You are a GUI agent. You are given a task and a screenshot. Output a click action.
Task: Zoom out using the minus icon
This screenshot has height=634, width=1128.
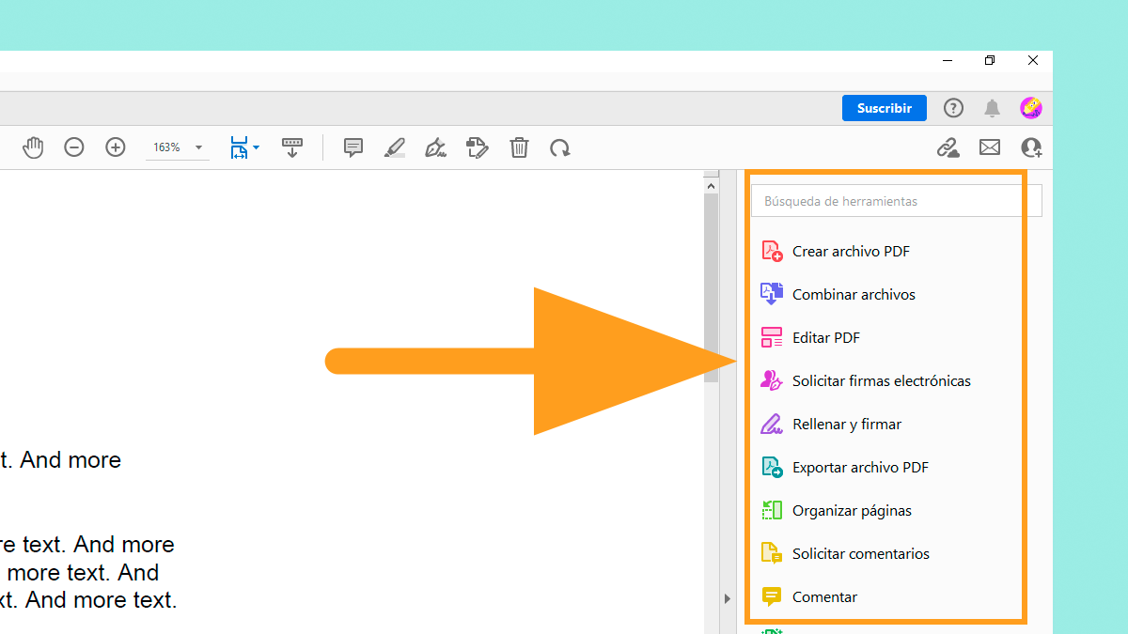[x=74, y=147]
